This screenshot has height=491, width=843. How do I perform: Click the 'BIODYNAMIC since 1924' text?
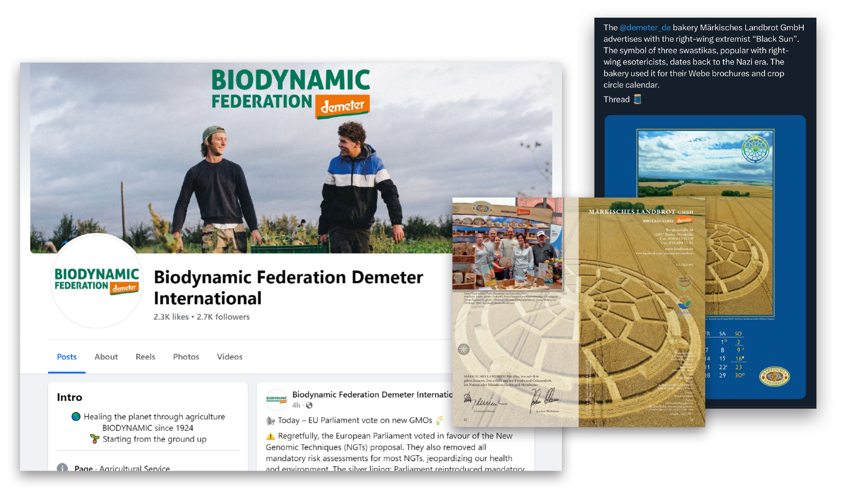pos(148,428)
